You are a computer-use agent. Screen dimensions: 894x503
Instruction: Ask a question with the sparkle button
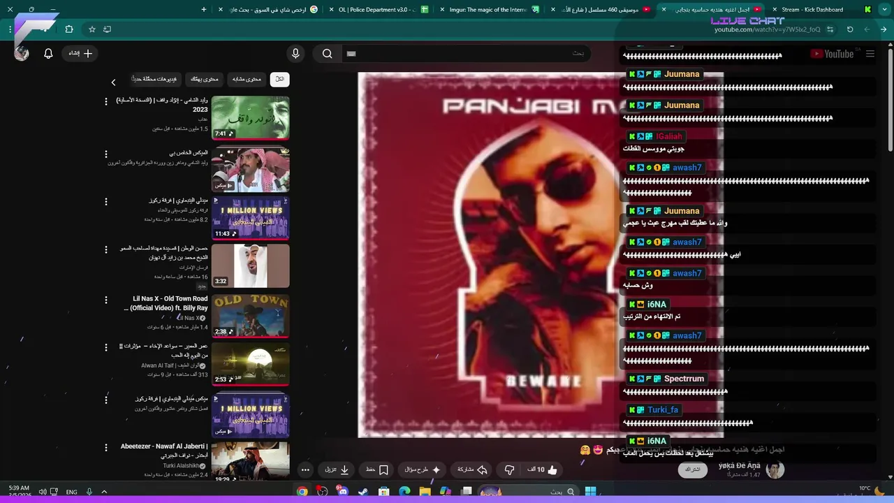[423, 469]
